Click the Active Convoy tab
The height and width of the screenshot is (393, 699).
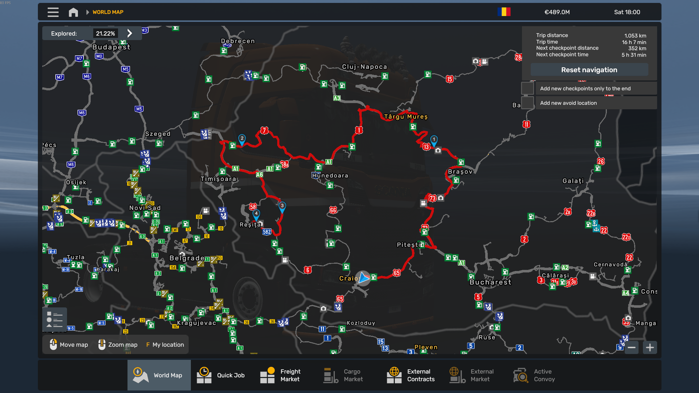[535, 375]
